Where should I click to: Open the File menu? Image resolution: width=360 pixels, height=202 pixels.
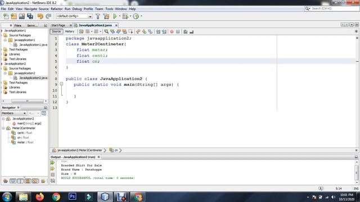tap(3, 9)
